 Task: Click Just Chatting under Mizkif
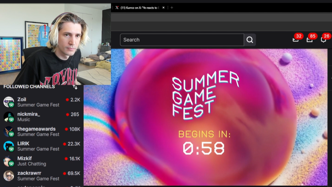[x=32, y=164]
